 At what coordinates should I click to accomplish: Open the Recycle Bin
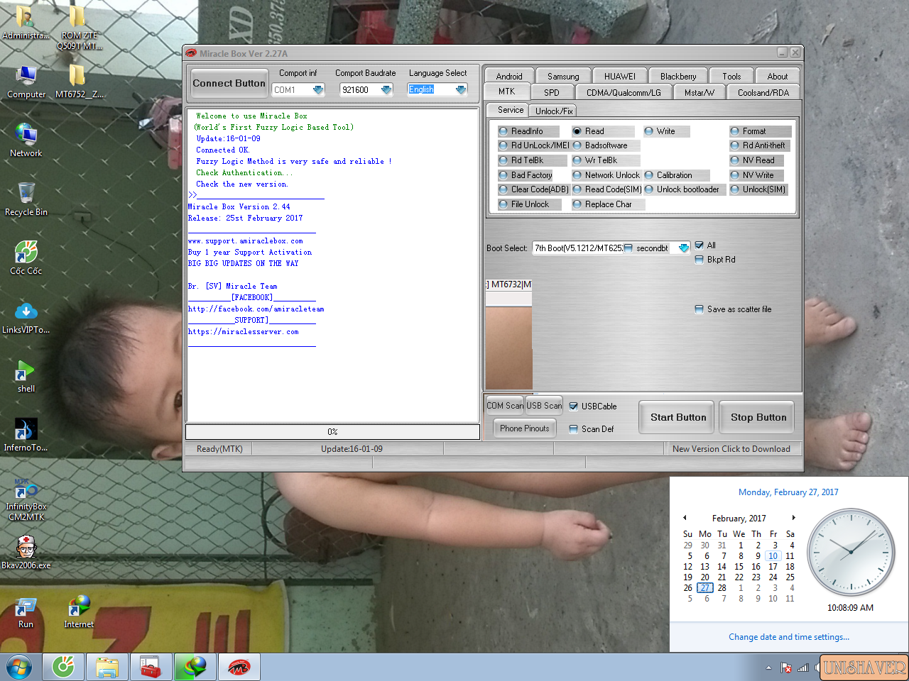pyautogui.click(x=26, y=199)
